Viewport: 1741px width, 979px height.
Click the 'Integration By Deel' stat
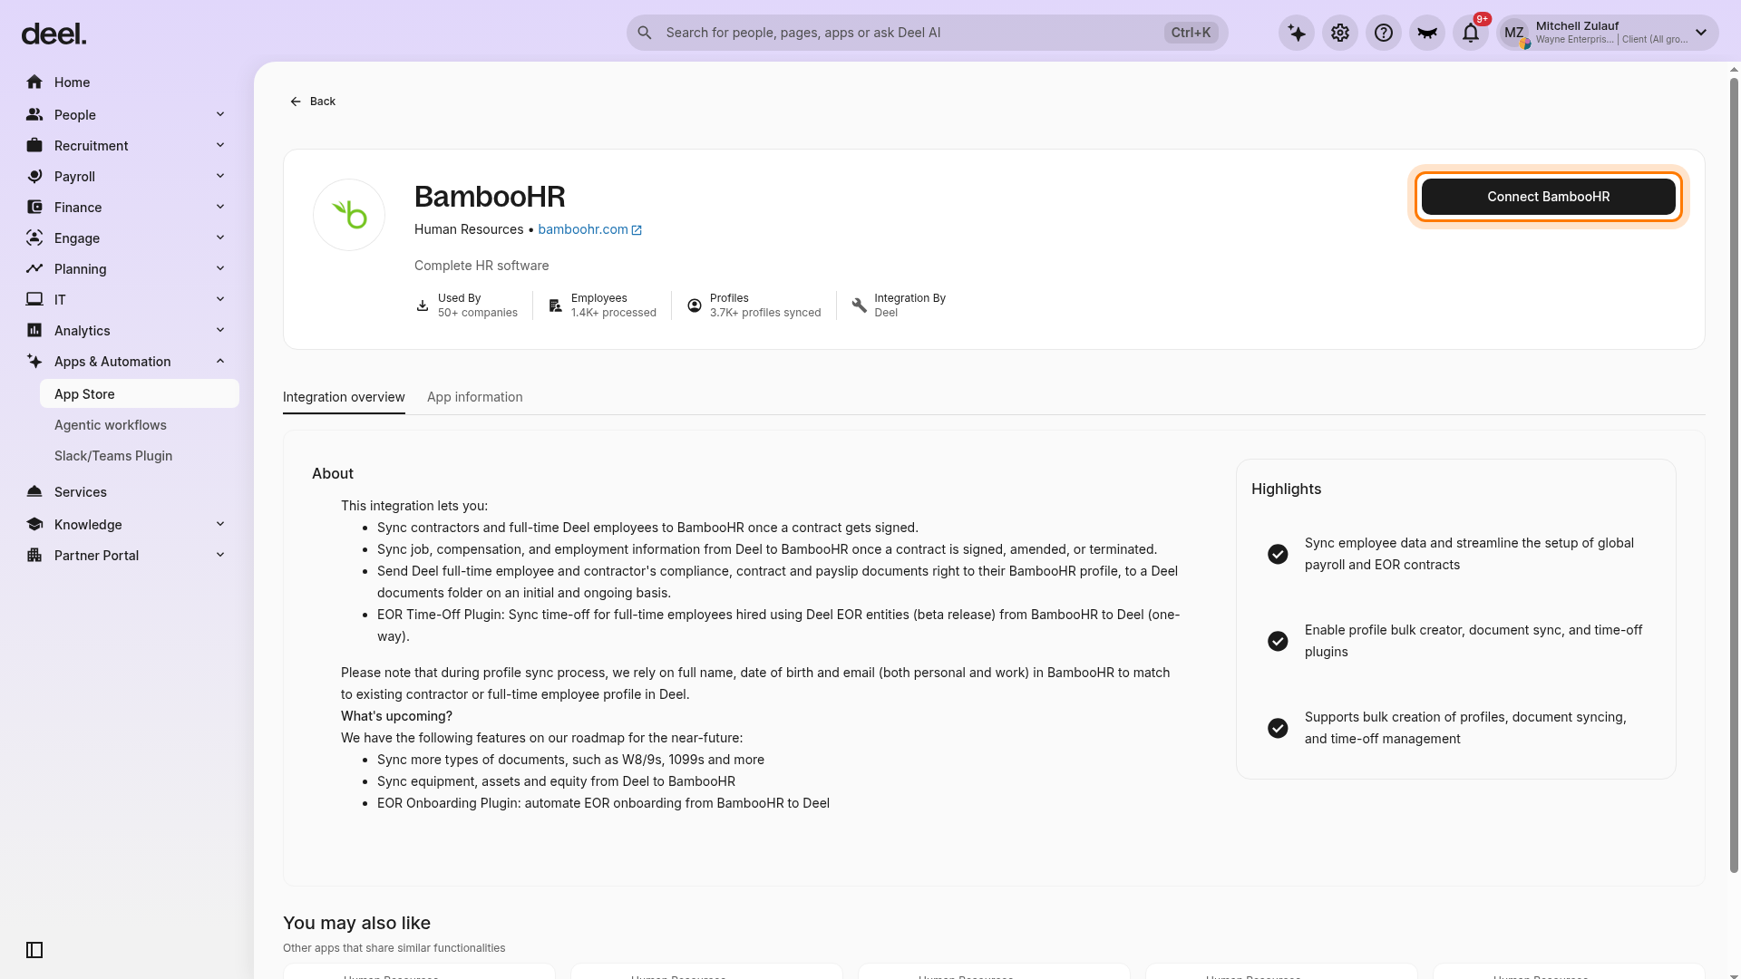pos(899,305)
